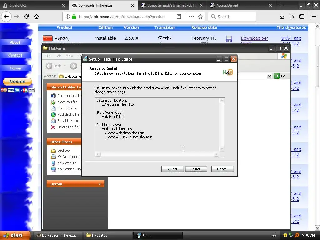Show site information icon in address bar
Image resolution: width=320 pixels, height=240 pixels.
68,17
